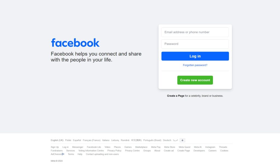Viewport: 280px width, 165px height.
Task: Expand more languages with the plus button
Action: click(x=182, y=140)
